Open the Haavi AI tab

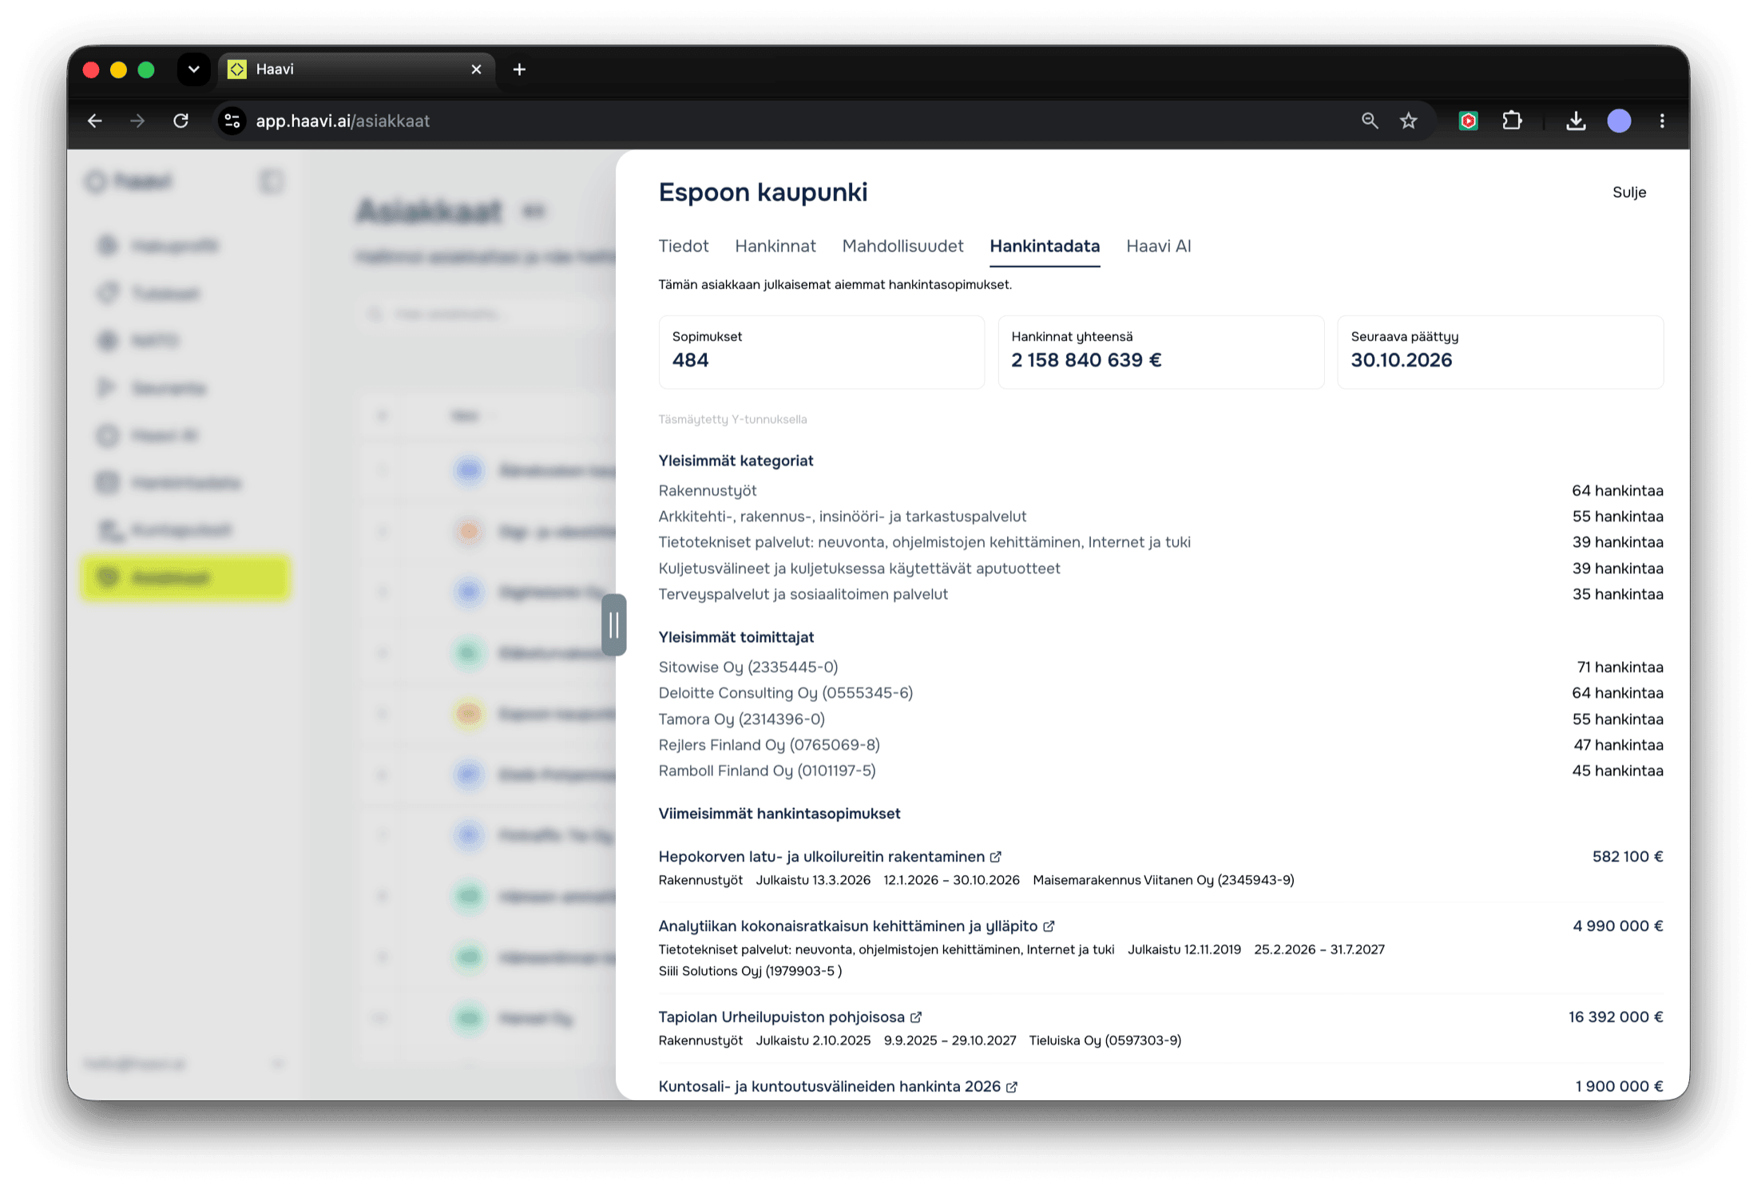point(1158,246)
